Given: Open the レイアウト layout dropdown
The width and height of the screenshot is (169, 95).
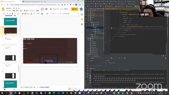Looking at the screenshot, I should (53, 14).
